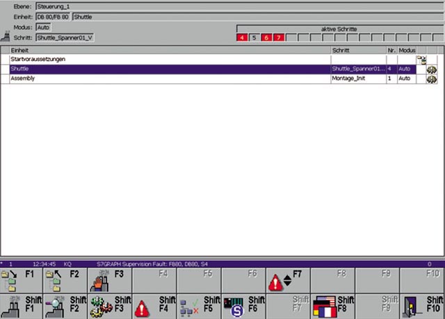Select active step 5 indicator
The width and height of the screenshot is (445, 319).
coord(254,37)
